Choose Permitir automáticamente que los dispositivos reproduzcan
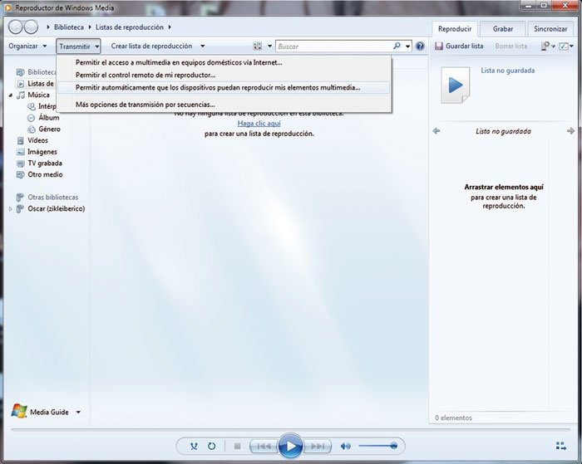Screen dimensions: 582x464 224,87
